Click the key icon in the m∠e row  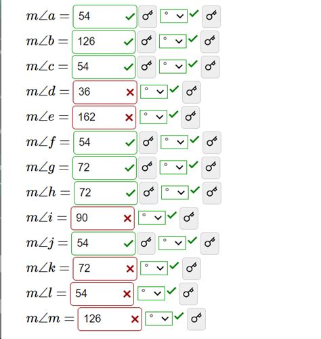190,117
